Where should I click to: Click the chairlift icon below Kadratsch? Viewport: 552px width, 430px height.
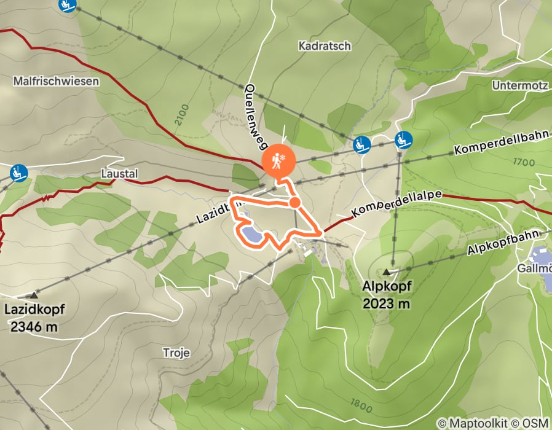click(362, 144)
